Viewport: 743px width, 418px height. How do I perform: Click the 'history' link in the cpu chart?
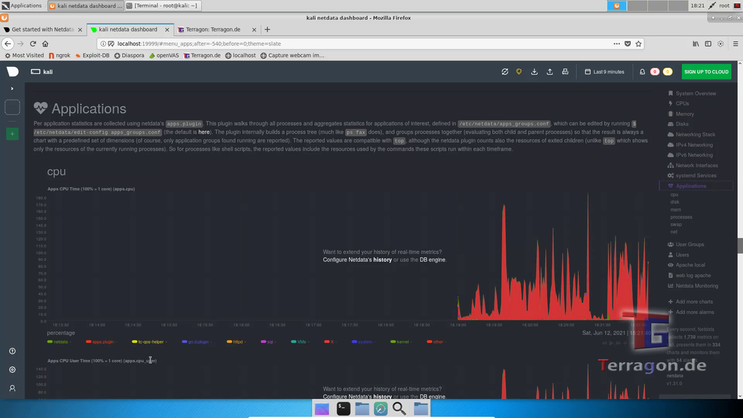382,260
